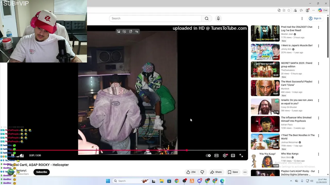Screen dimensions: 330x185
Task: Share this video
Action: coord(216,172)
